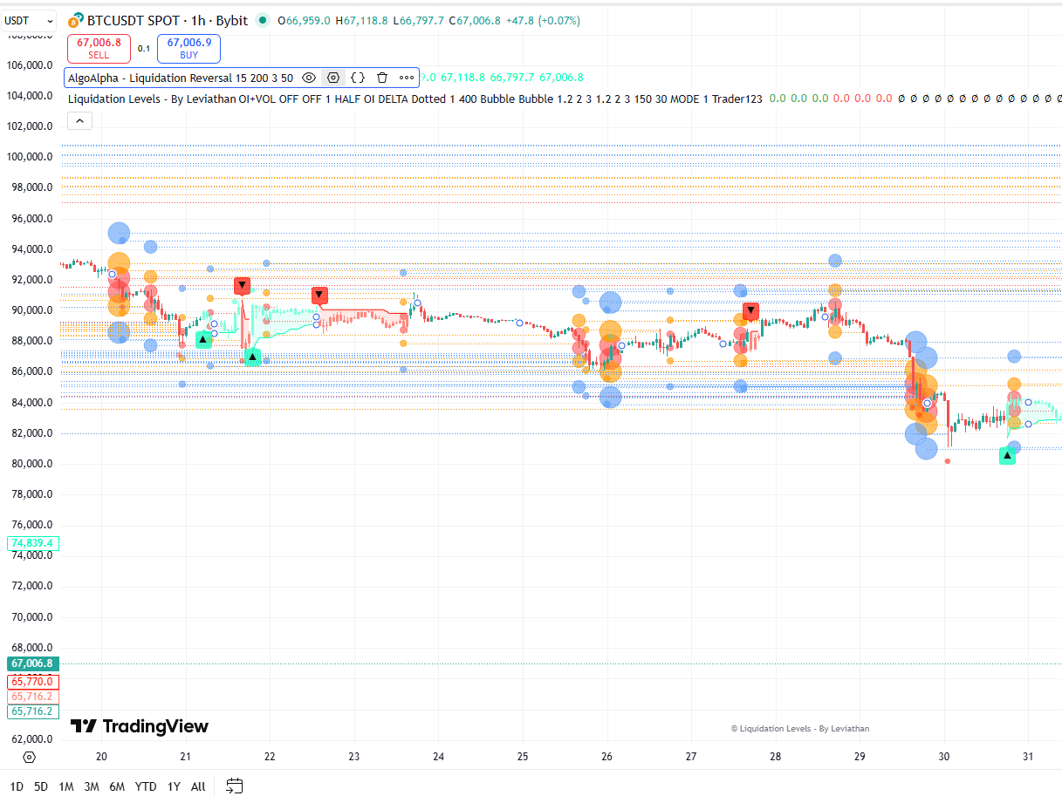Click the +47.8 (+0.07%) change value

[542, 20]
